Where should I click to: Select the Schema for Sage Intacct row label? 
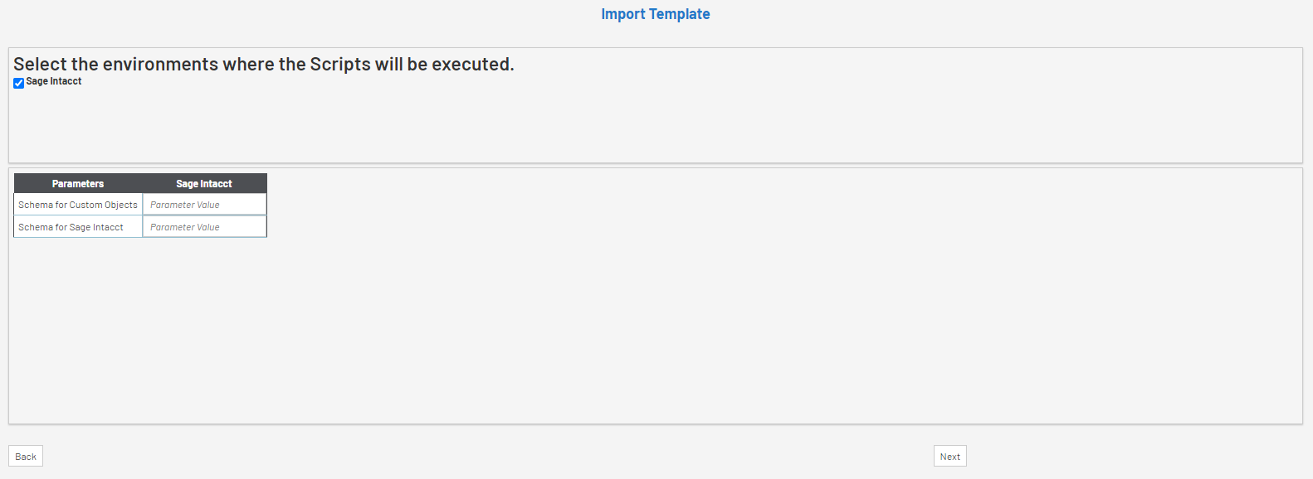tap(71, 227)
